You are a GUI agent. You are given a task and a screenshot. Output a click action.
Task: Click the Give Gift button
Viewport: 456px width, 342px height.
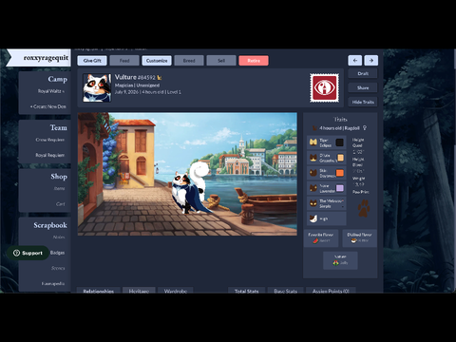click(92, 61)
